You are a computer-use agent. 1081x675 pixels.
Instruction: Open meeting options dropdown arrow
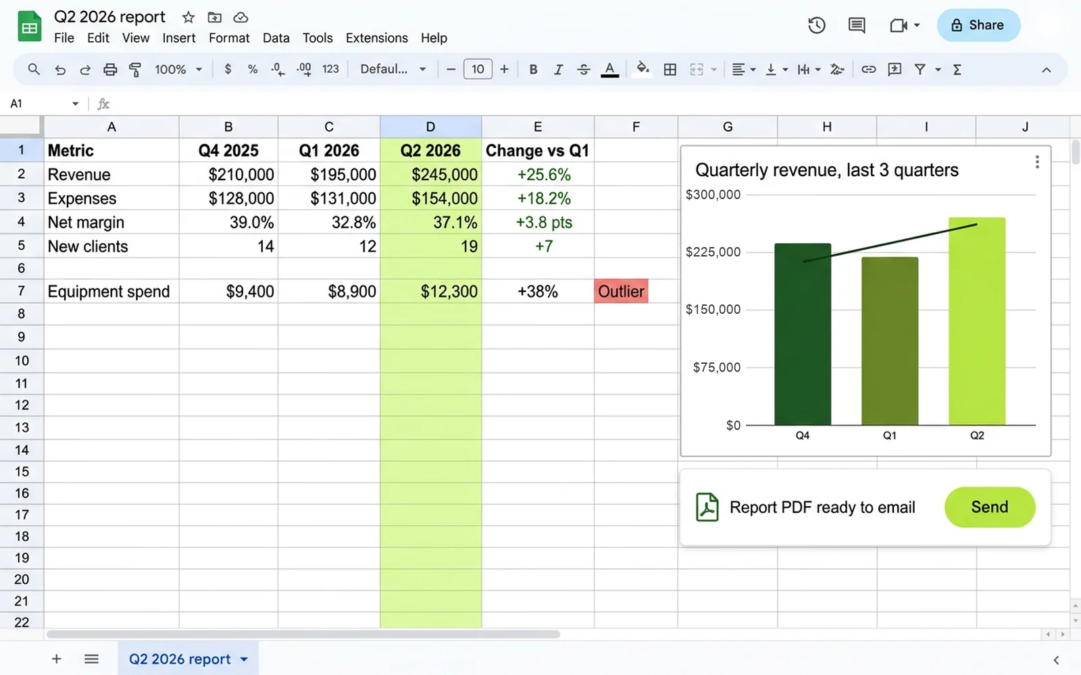tap(917, 26)
